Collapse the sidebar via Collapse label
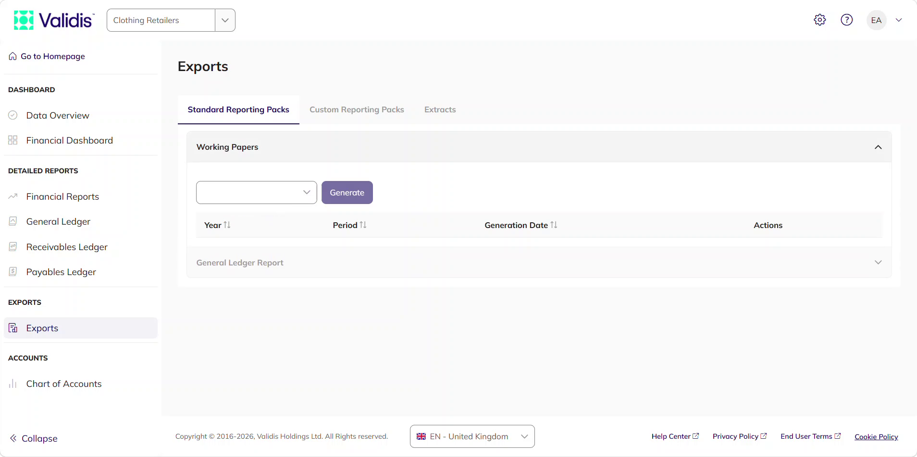The height and width of the screenshot is (457, 917). (39, 438)
